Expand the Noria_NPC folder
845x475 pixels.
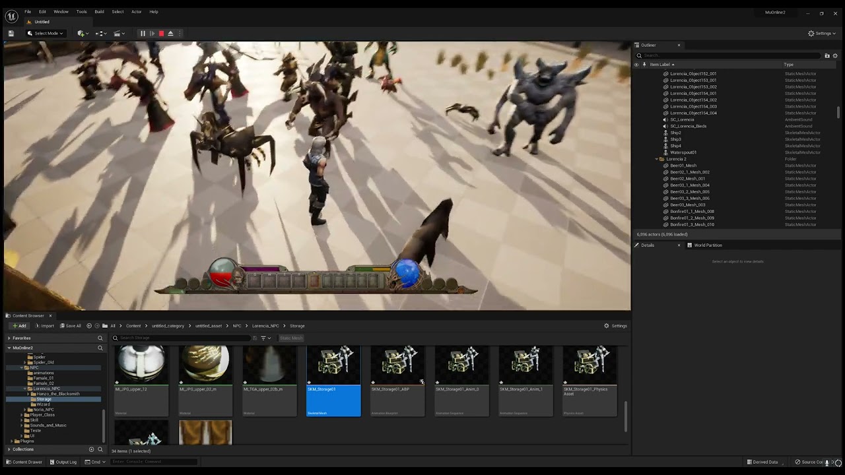point(25,410)
